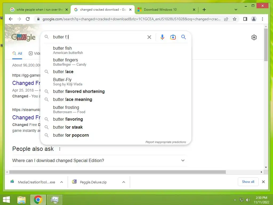Pick 'butter flavoring' suggestion
The image size is (273, 205).
coord(116,119)
